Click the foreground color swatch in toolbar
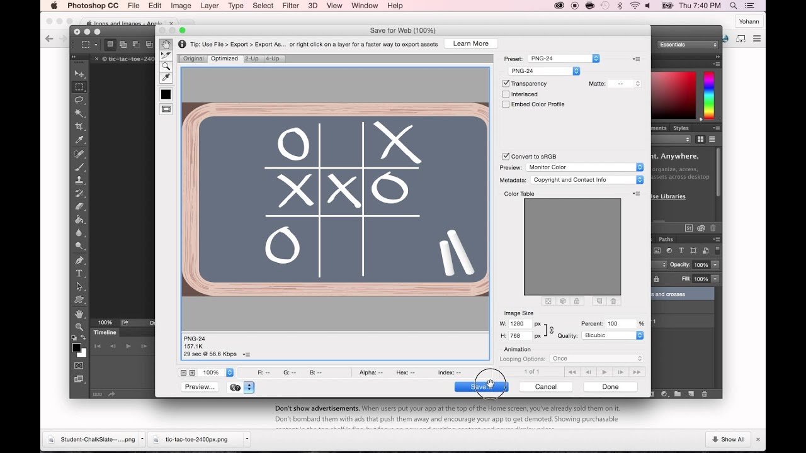Image resolution: width=806 pixels, height=453 pixels. coord(76,348)
